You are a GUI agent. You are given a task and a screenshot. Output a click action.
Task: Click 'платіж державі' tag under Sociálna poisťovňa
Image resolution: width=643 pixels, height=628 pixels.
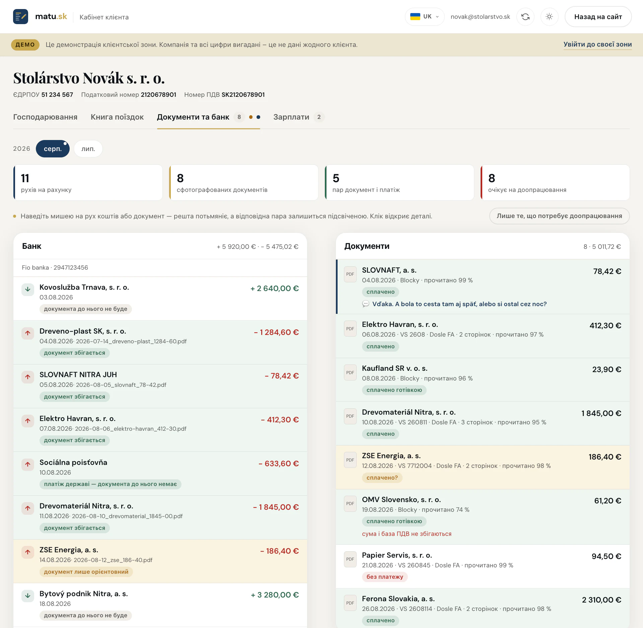click(111, 484)
